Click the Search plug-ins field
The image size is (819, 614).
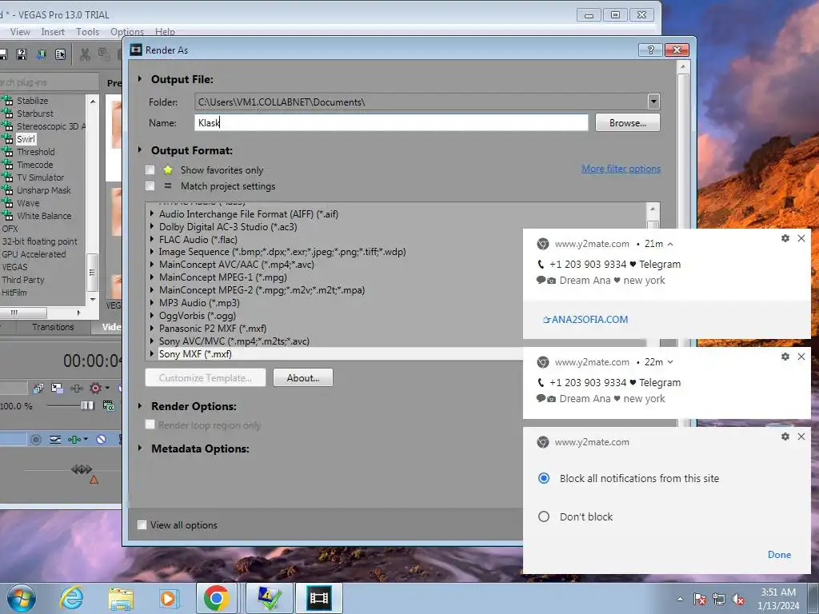coord(49,82)
